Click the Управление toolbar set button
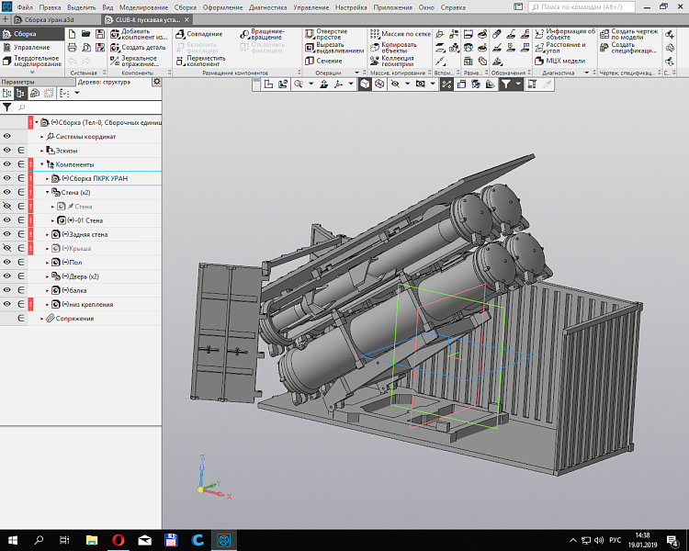This screenshot has width=689, height=551. pyautogui.click(x=31, y=47)
